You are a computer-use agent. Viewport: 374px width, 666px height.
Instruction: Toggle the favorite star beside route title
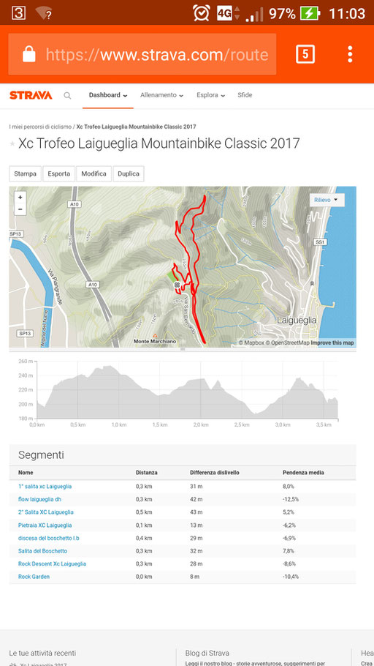pos(12,144)
